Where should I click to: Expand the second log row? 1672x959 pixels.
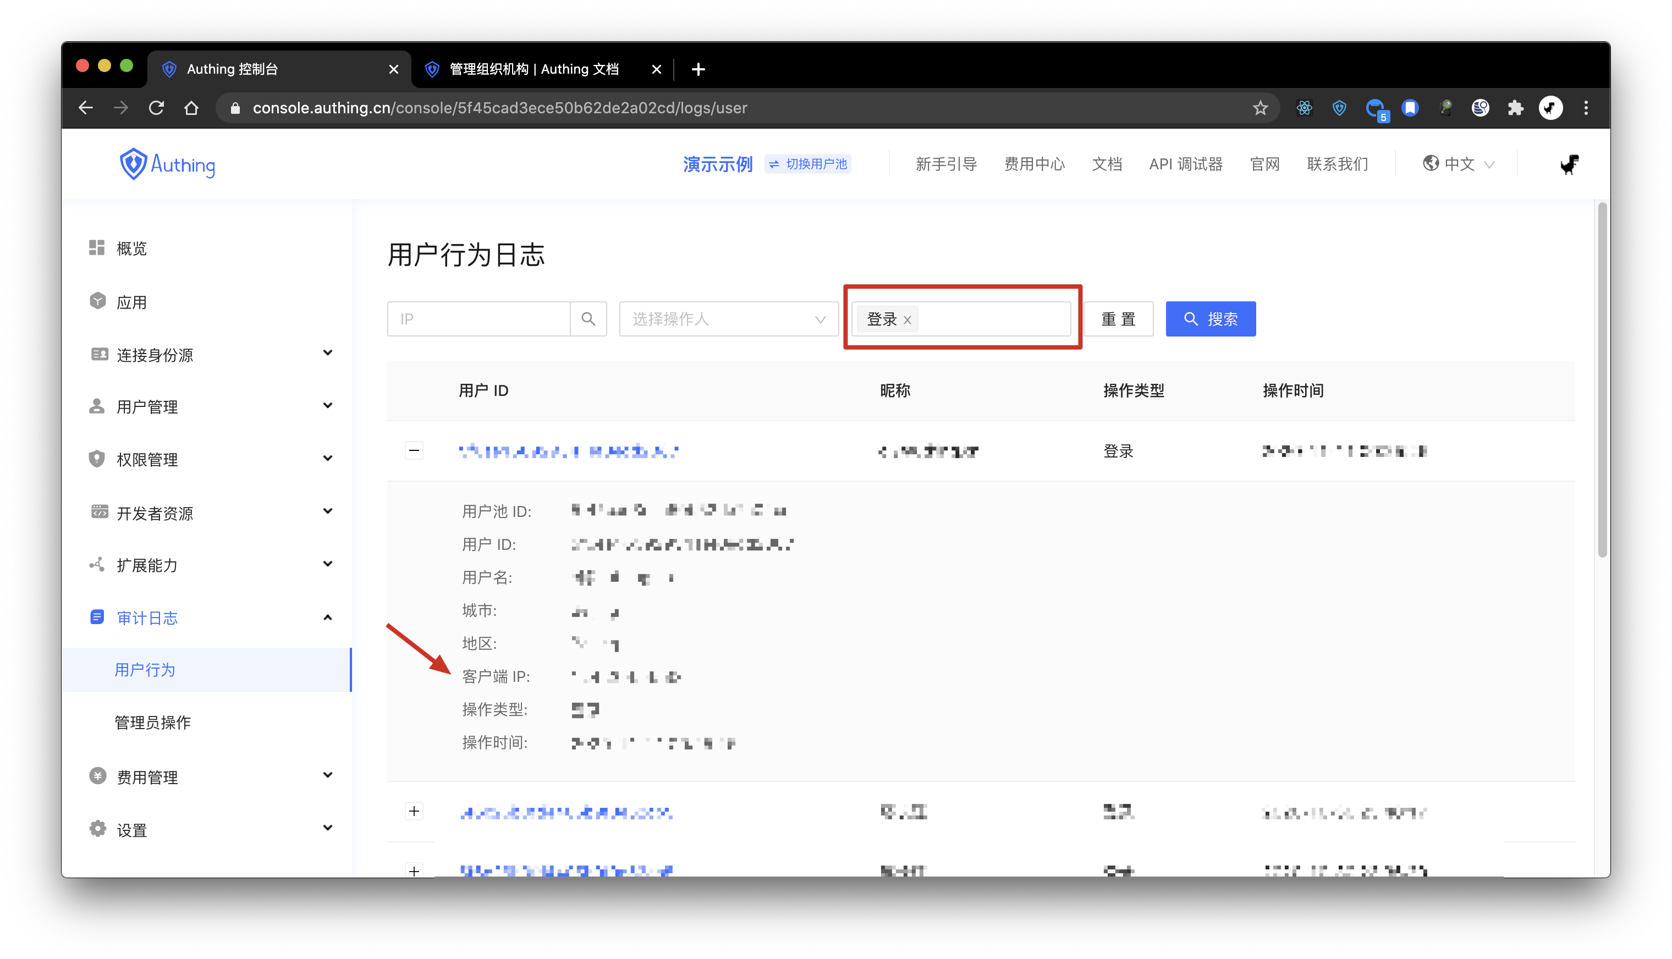(x=414, y=812)
